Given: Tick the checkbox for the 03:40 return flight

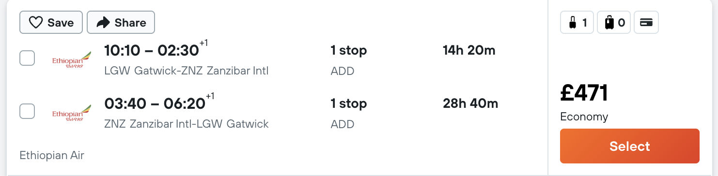Looking at the screenshot, I should (27, 111).
